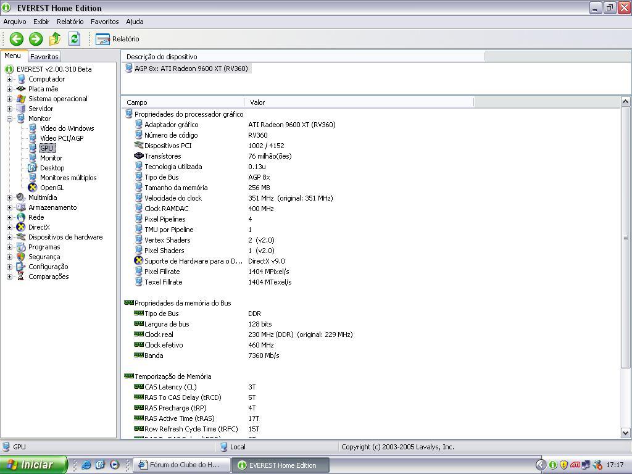
Task: Click the scroll up arrow of the details list
Action: pyautogui.click(x=625, y=102)
